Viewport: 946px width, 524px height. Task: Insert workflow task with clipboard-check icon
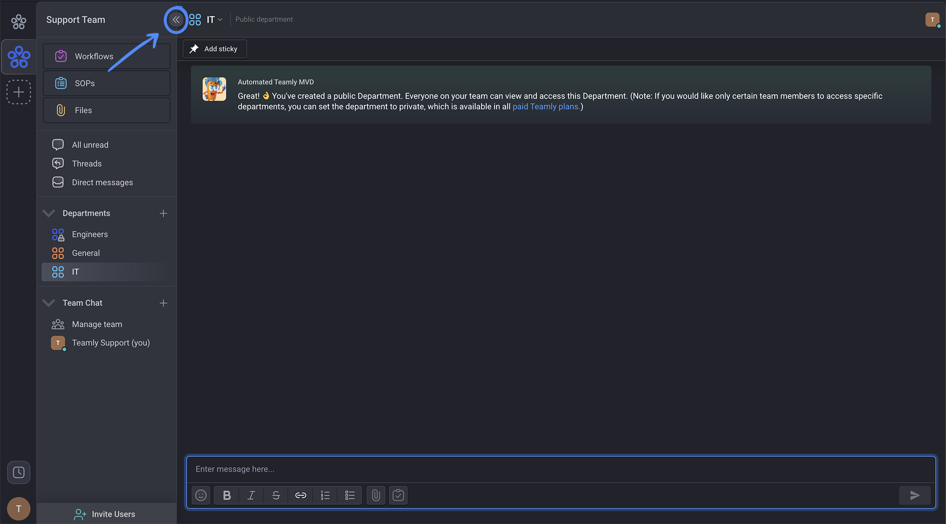(398, 495)
